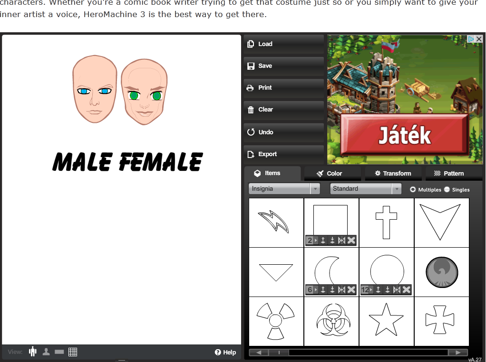Move the crescent moon item down one layer
Screen dimensions: 486x362
click(x=332, y=290)
